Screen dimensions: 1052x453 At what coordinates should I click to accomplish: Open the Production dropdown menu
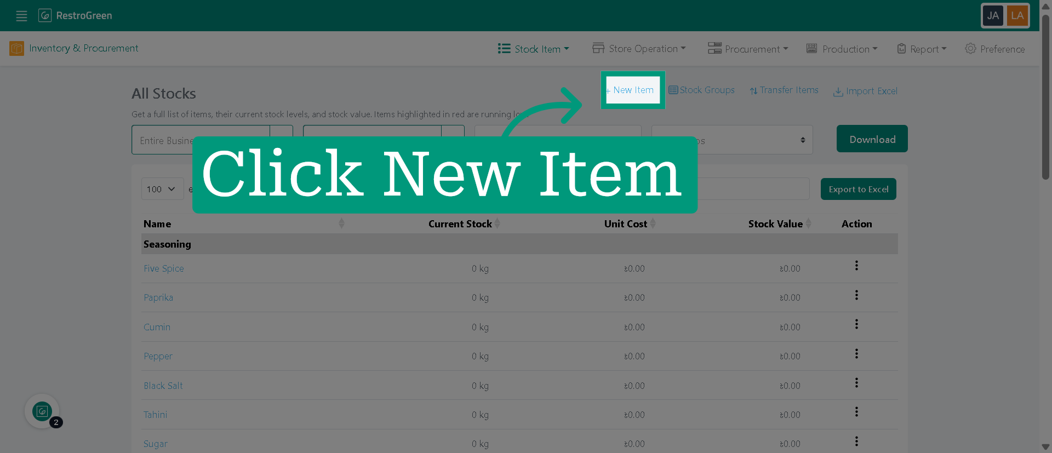(x=842, y=49)
